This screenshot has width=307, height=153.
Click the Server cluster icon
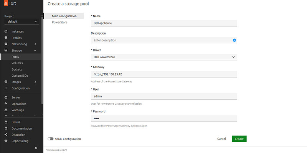[6, 97]
